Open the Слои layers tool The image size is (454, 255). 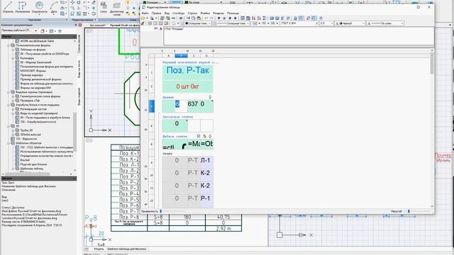tap(104, 7)
